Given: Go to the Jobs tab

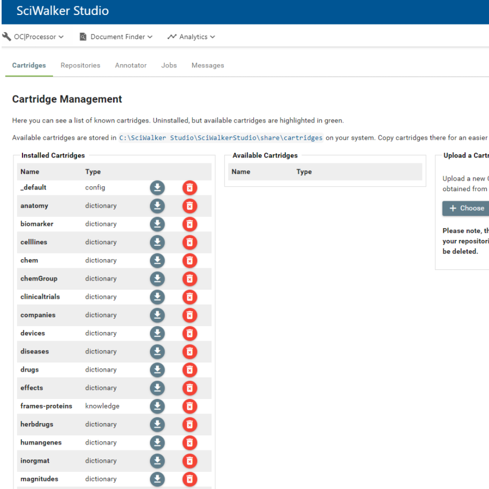Looking at the screenshot, I should point(169,65).
